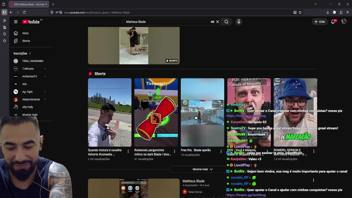Open the browser extensions puzzle icon
The image size is (352, 198).
tap(341, 12)
